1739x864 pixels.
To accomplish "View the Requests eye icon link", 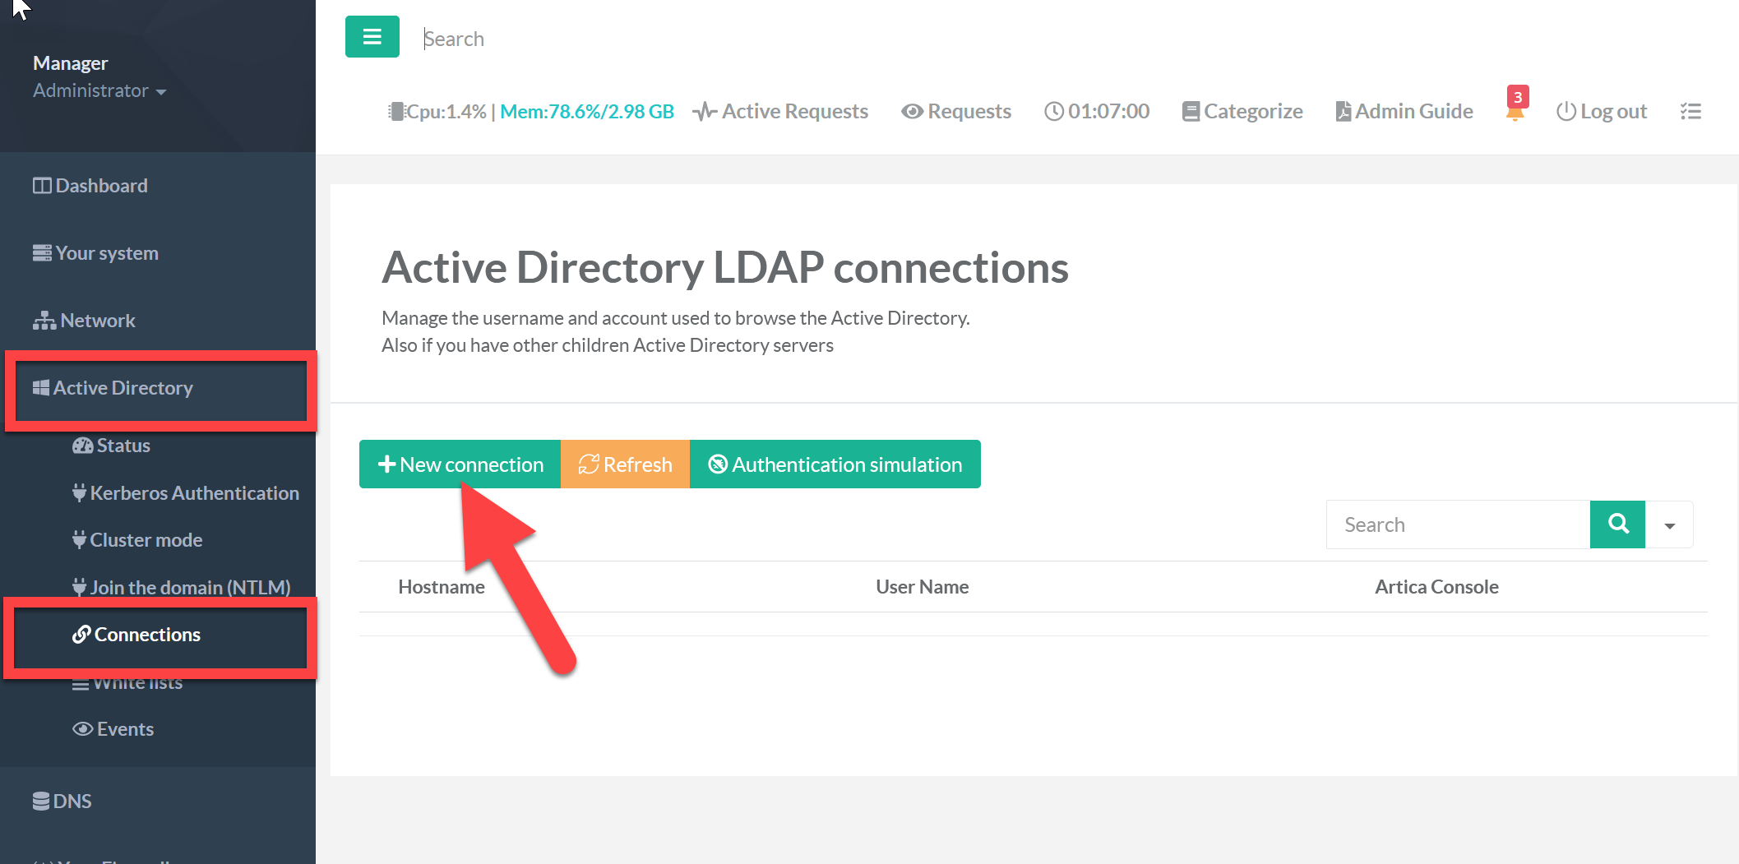I will point(955,112).
